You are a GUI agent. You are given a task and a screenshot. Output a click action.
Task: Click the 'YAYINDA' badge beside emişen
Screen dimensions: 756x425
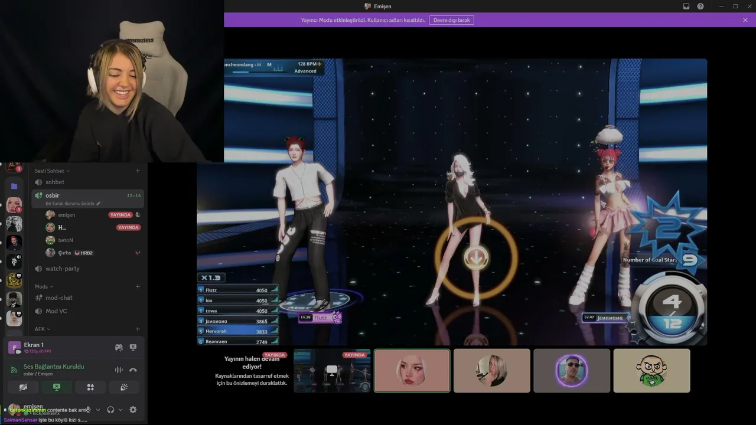(120, 215)
